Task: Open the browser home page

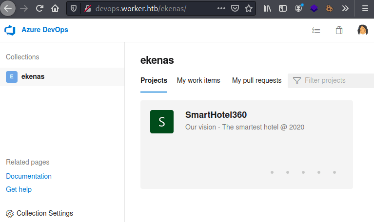Action: (55, 9)
